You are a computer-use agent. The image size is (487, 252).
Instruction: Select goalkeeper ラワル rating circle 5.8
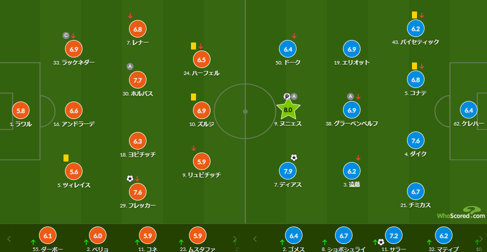(21, 110)
